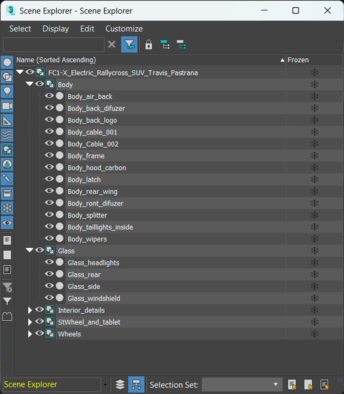The image size is (344, 394).
Task: Select the Body_splitter object
Action: coord(87,215)
